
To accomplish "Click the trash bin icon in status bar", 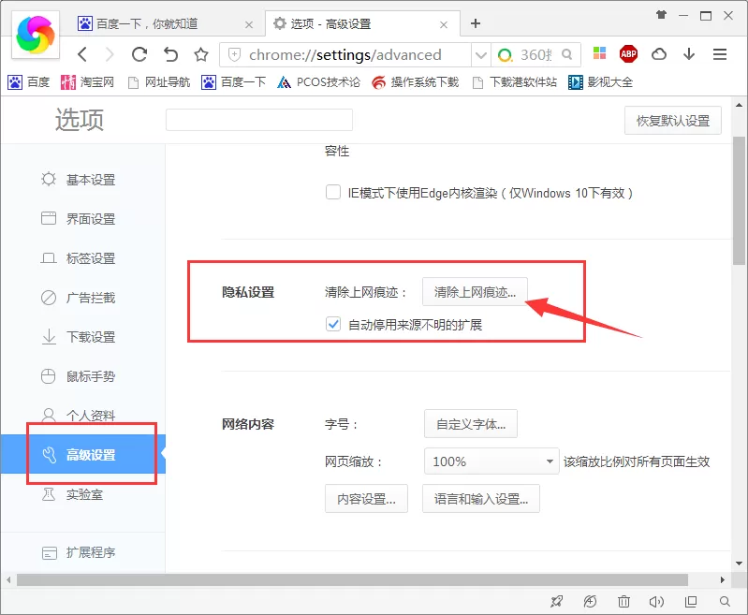I will [x=623, y=602].
